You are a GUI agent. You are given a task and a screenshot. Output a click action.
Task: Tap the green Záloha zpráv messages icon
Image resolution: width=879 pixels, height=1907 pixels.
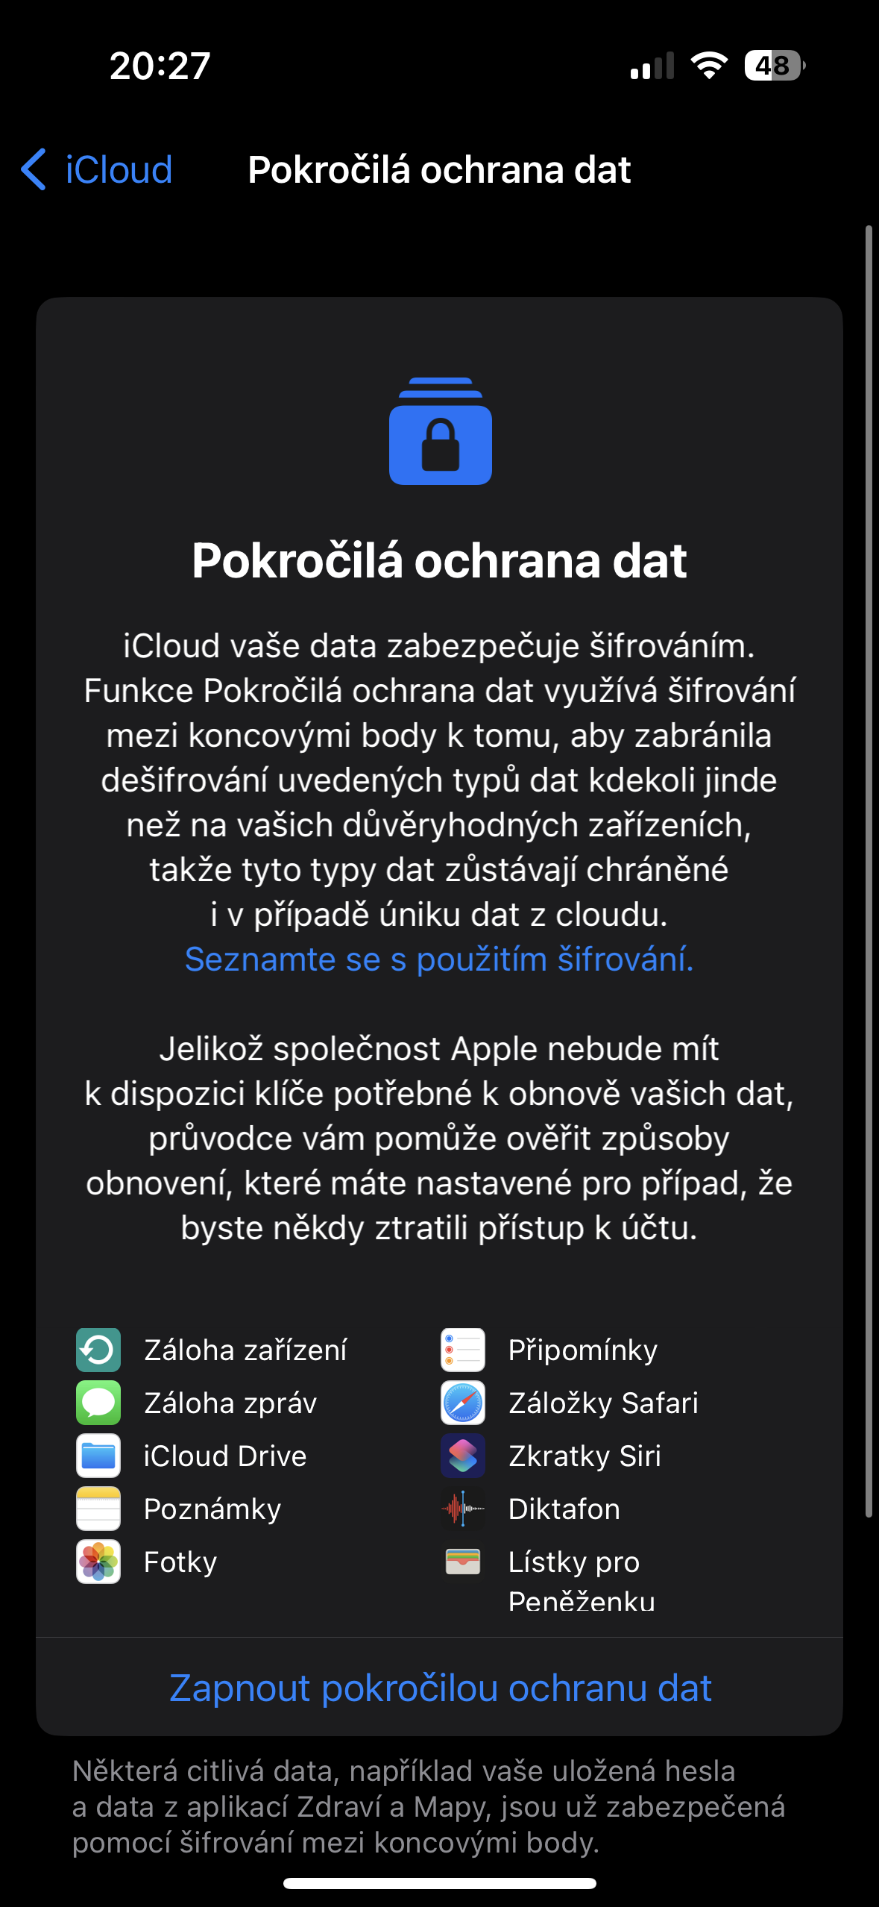tap(98, 1403)
